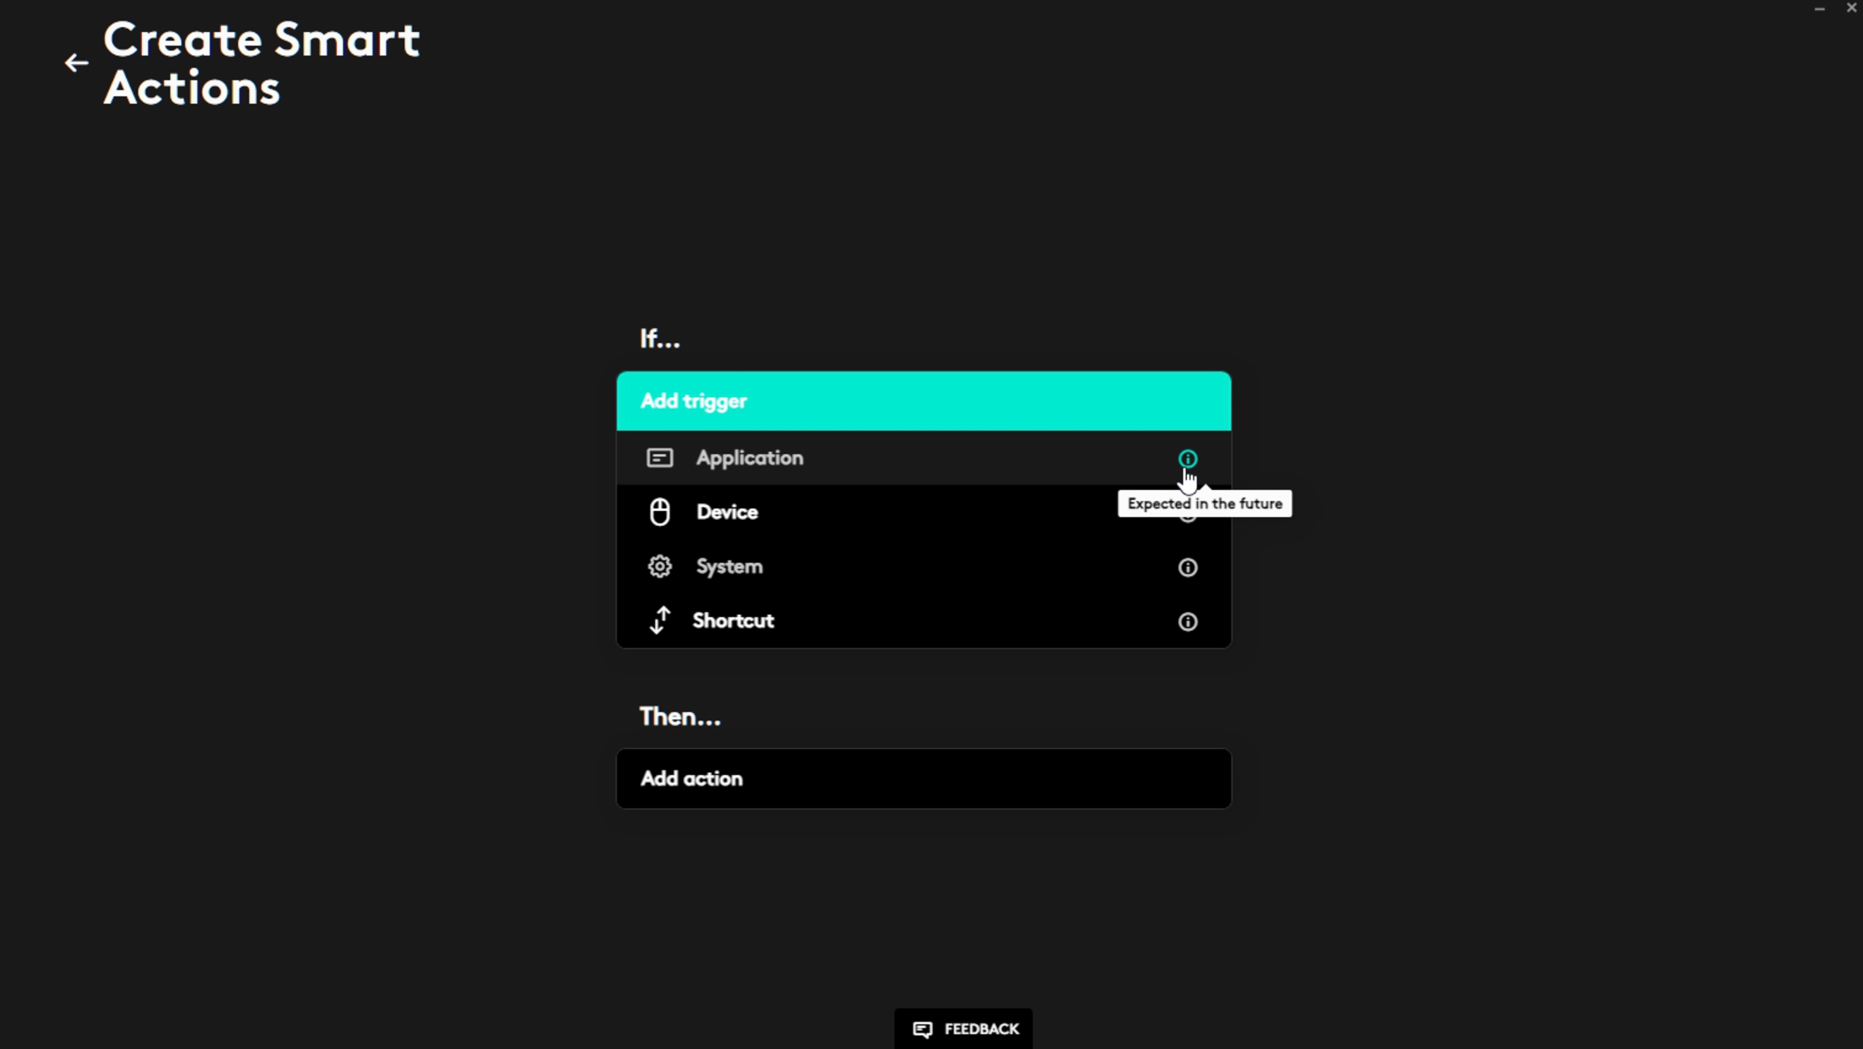
Task: Click the speech bubble feedback icon
Action: (922, 1029)
